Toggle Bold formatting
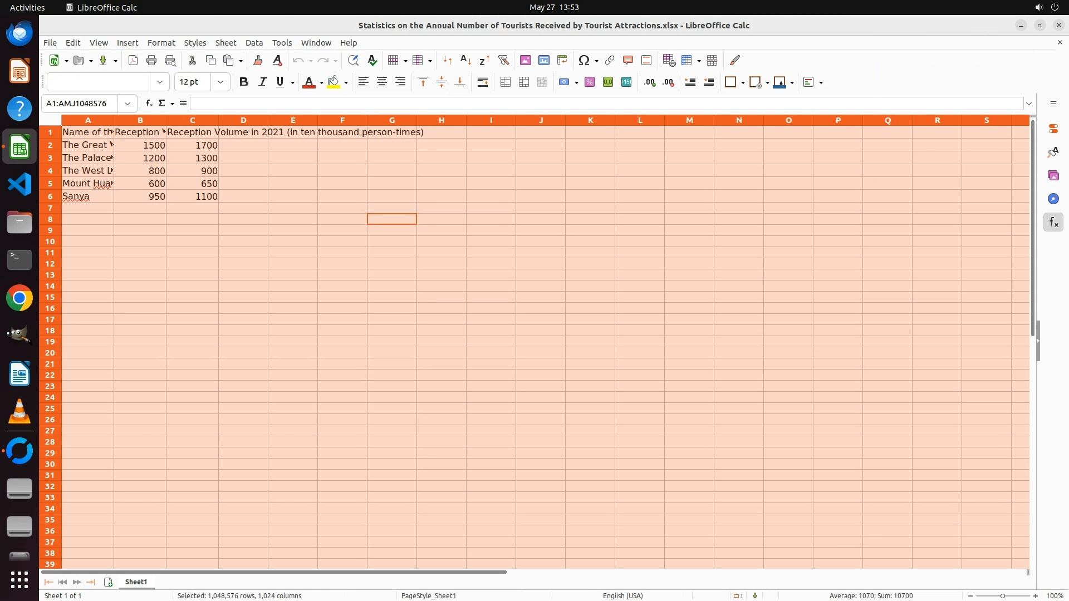The image size is (1069, 601). tap(243, 82)
